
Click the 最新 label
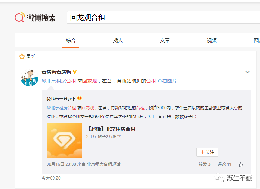(x=31, y=57)
